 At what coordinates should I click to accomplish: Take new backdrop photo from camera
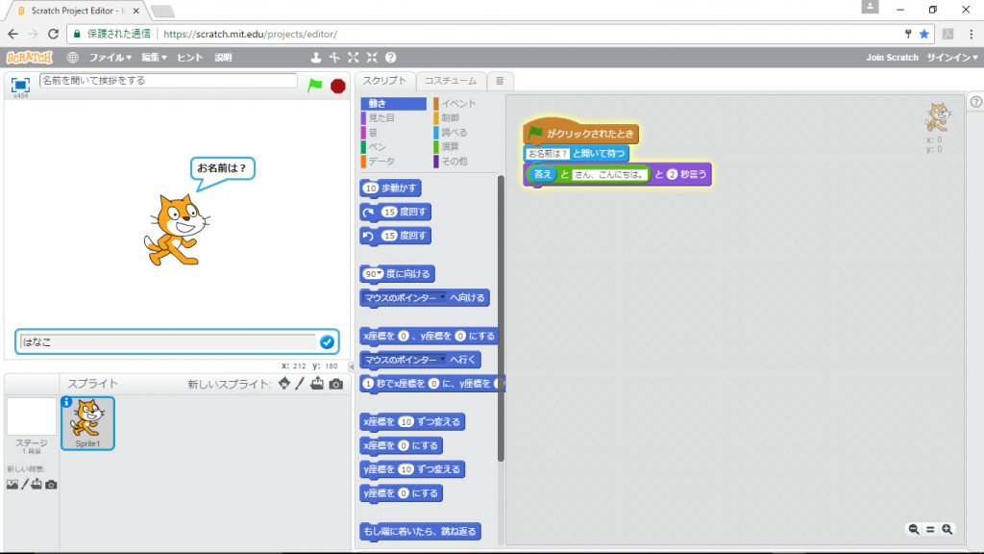[x=52, y=485]
